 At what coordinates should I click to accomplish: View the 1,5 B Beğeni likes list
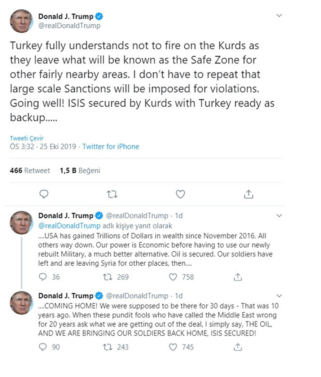tap(80, 170)
